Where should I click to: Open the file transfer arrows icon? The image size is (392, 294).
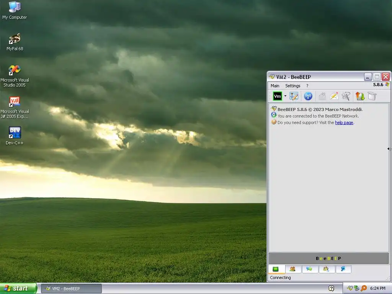(360, 96)
